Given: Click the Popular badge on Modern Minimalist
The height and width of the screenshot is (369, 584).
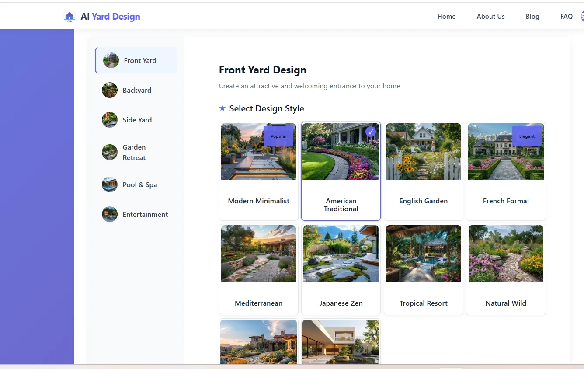Looking at the screenshot, I should tap(278, 136).
